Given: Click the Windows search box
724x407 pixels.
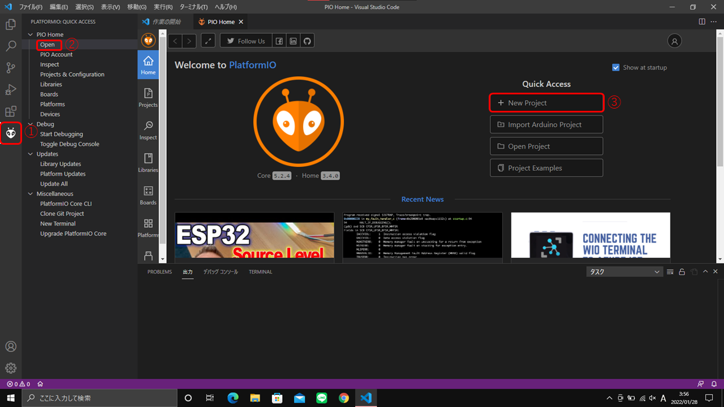Looking at the screenshot, I should click(100, 398).
